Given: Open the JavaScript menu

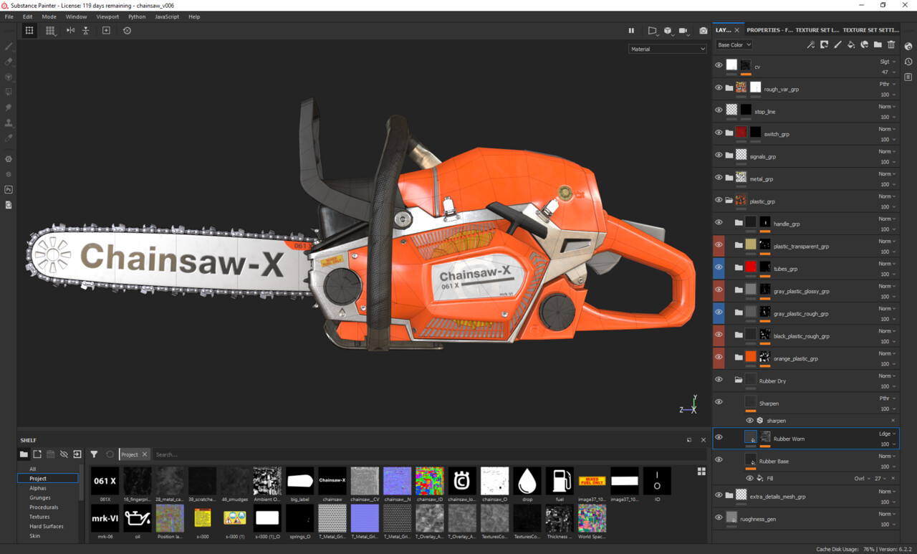Looking at the screenshot, I should click(x=167, y=16).
